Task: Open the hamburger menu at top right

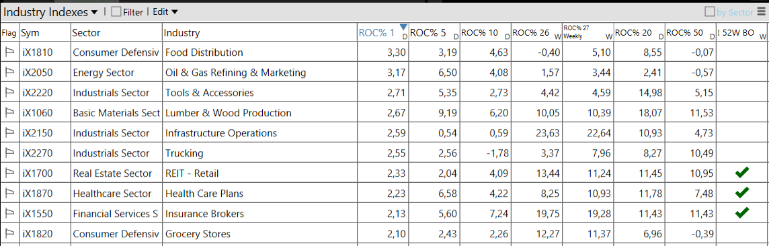Action: (x=761, y=11)
